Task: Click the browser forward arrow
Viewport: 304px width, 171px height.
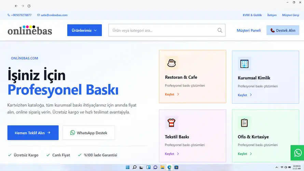Action: (23, 6)
